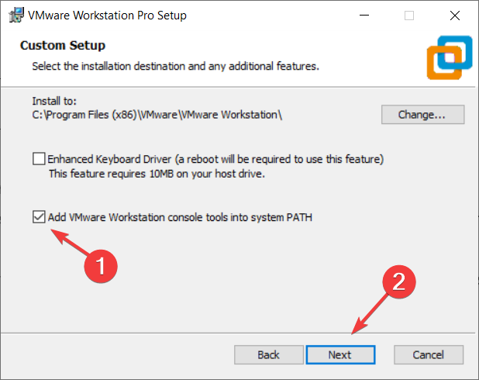
Task: Click the installation path text
Action: click(x=157, y=115)
